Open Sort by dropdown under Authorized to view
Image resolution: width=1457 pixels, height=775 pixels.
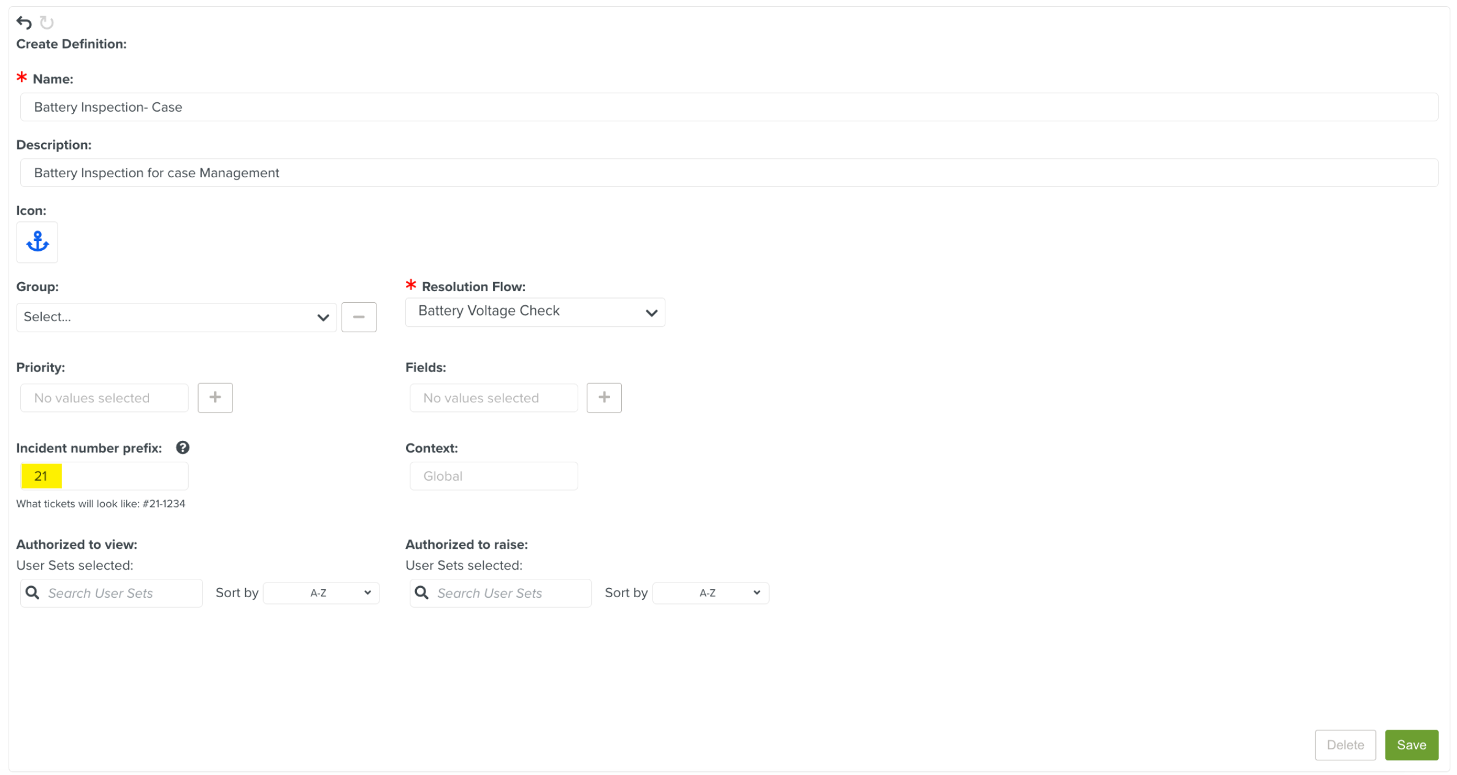[x=321, y=593]
